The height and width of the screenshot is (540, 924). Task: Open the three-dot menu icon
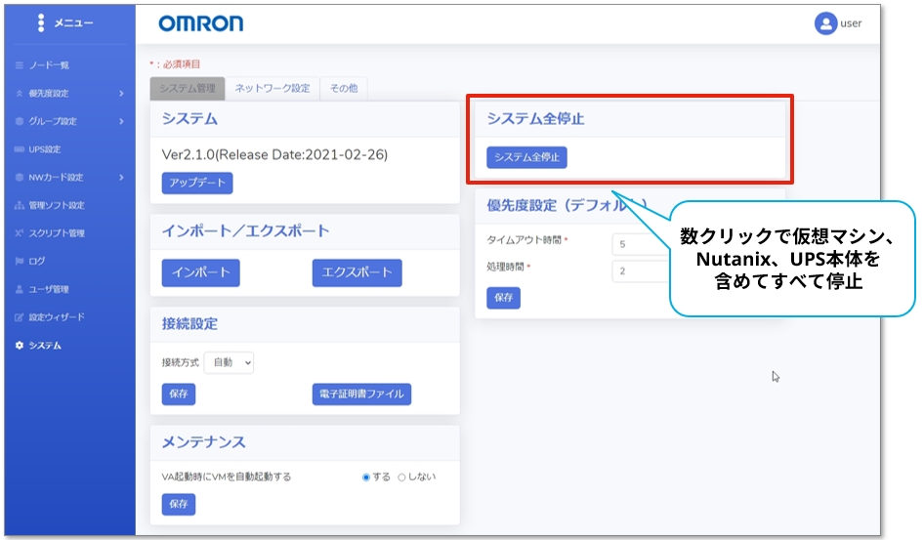41,22
